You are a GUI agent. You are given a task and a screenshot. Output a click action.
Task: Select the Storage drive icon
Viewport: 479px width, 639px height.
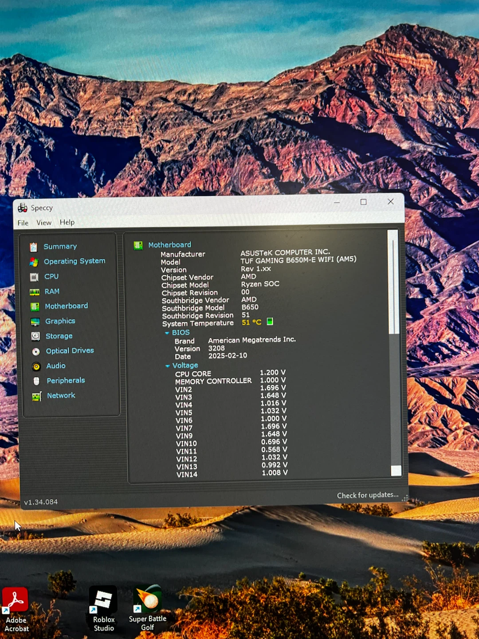[x=35, y=336]
